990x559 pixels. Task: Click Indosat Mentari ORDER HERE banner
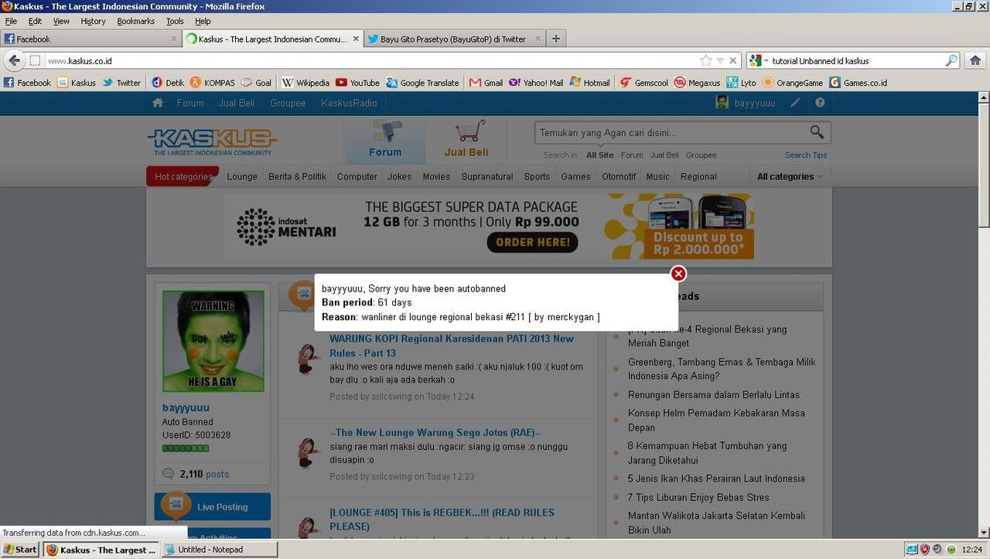532,242
